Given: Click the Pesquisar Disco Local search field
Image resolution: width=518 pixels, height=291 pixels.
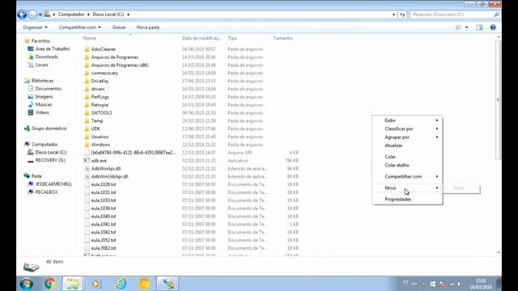Looking at the screenshot, I should (452, 15).
